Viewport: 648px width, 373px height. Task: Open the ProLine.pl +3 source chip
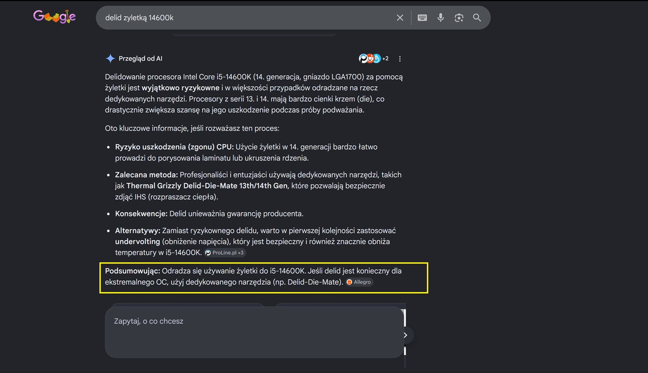pyautogui.click(x=225, y=252)
